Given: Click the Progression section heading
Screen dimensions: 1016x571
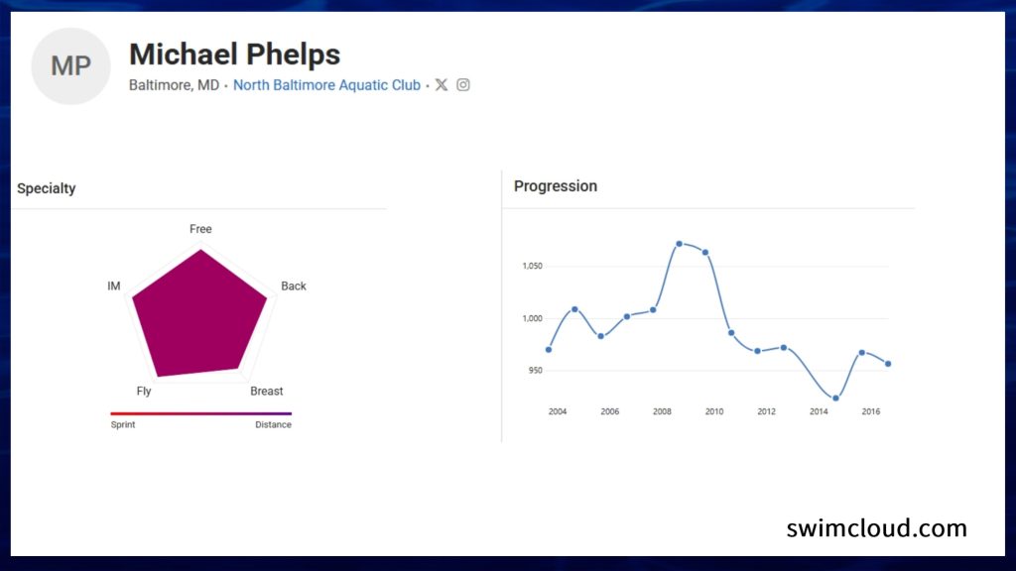Looking at the screenshot, I should click(556, 186).
